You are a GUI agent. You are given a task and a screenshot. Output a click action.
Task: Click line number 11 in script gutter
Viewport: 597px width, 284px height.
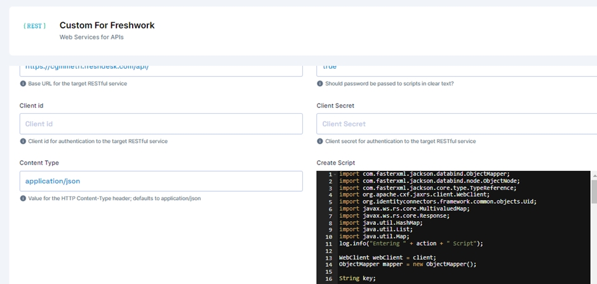[x=328, y=243]
